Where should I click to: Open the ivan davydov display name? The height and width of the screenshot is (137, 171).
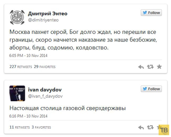click(x=44, y=90)
